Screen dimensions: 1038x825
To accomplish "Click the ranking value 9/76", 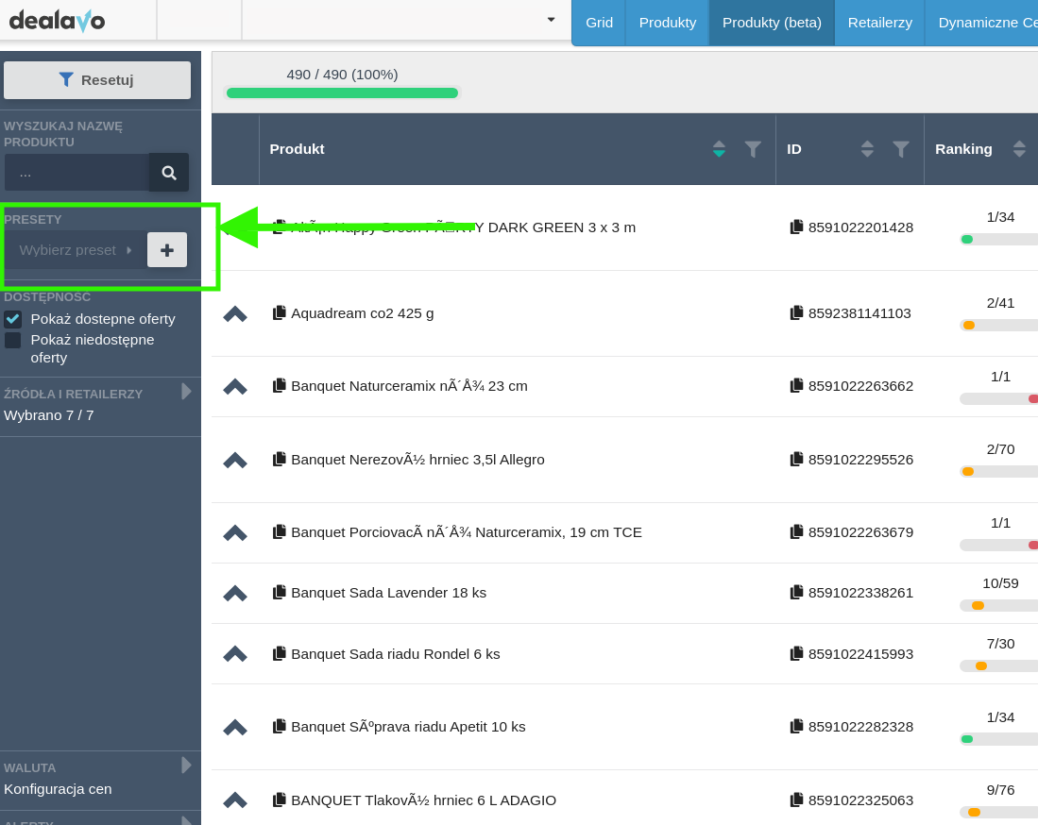I will point(1000,790).
